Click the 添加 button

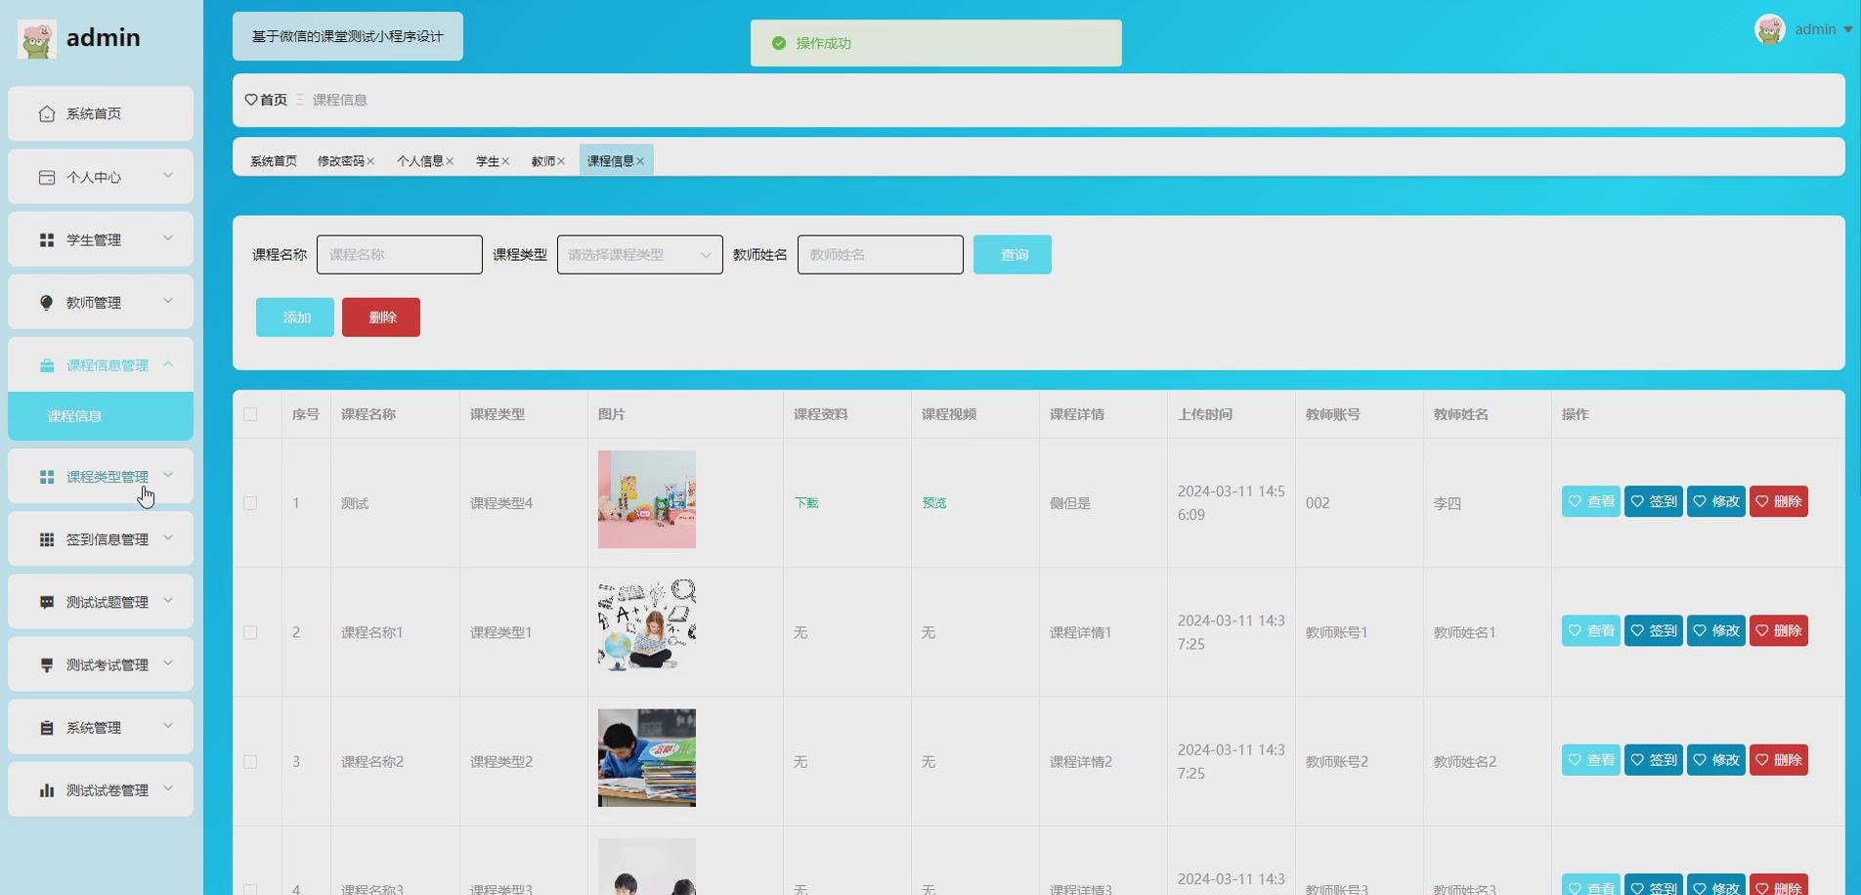click(295, 317)
